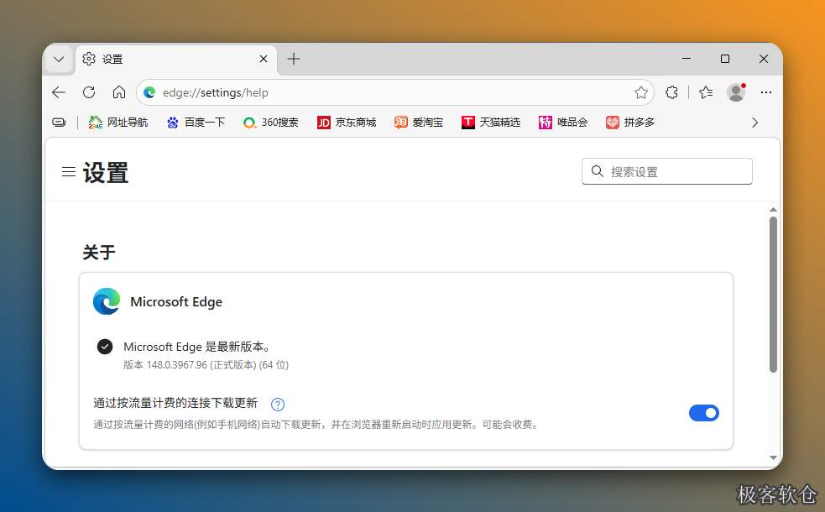
Task: Toggle metered connection update download switch
Action: click(x=704, y=413)
